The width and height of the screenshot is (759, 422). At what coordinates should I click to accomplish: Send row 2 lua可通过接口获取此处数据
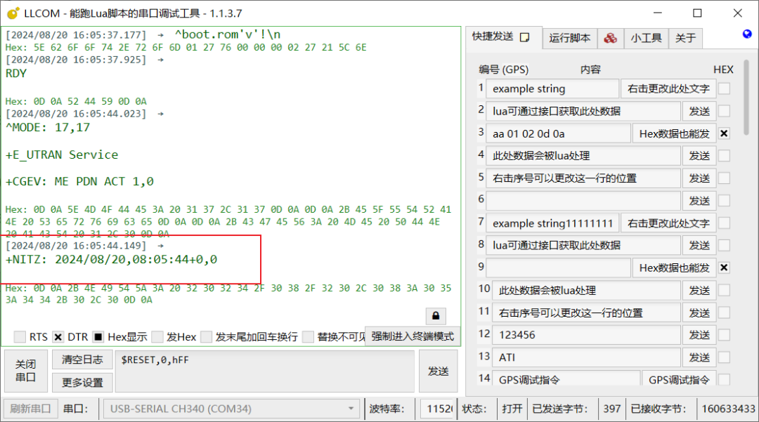click(699, 111)
